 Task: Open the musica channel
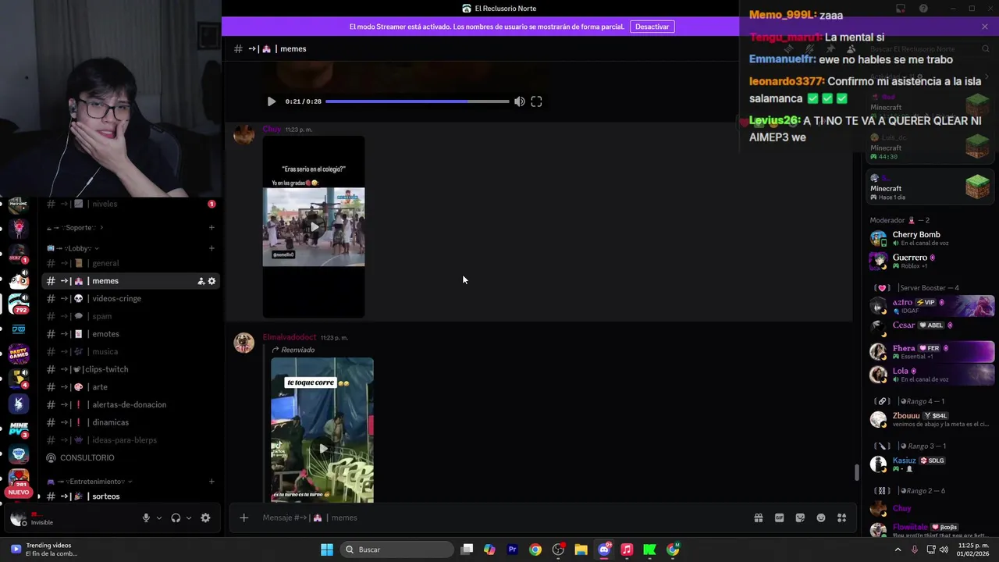pyautogui.click(x=130, y=352)
